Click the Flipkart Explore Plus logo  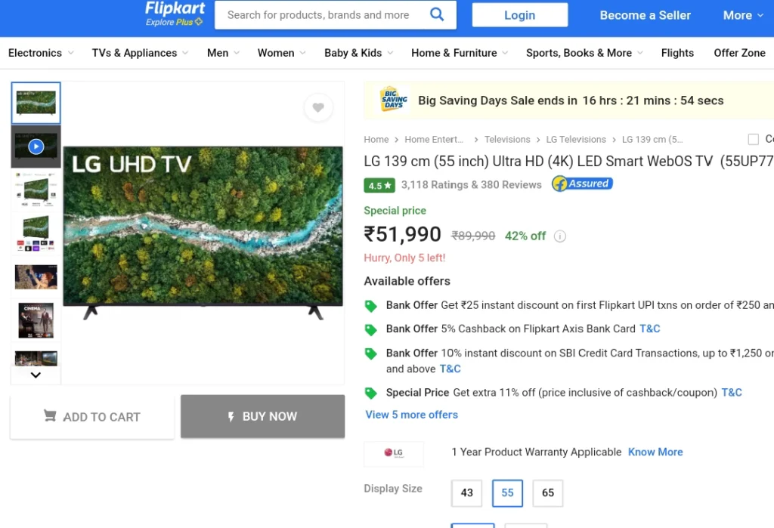pos(175,14)
